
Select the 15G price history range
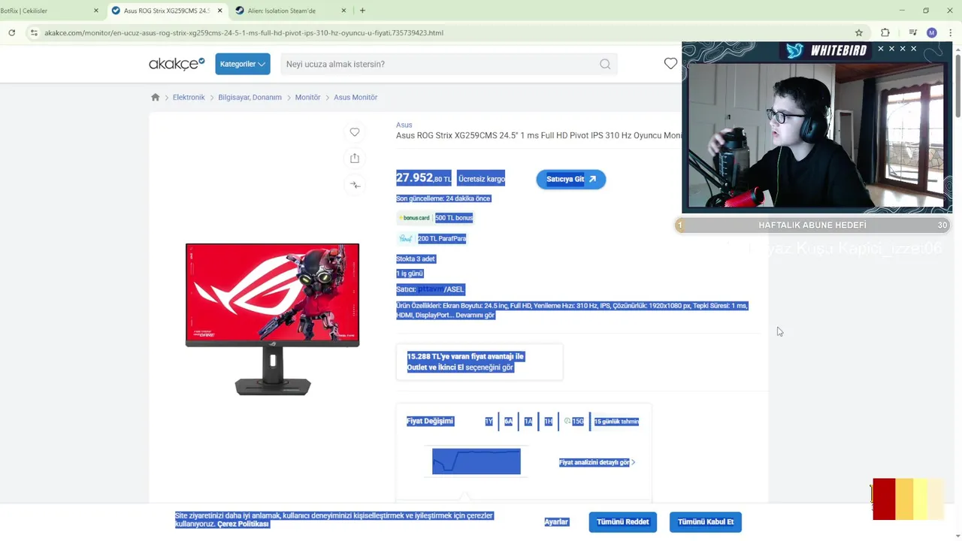point(574,422)
